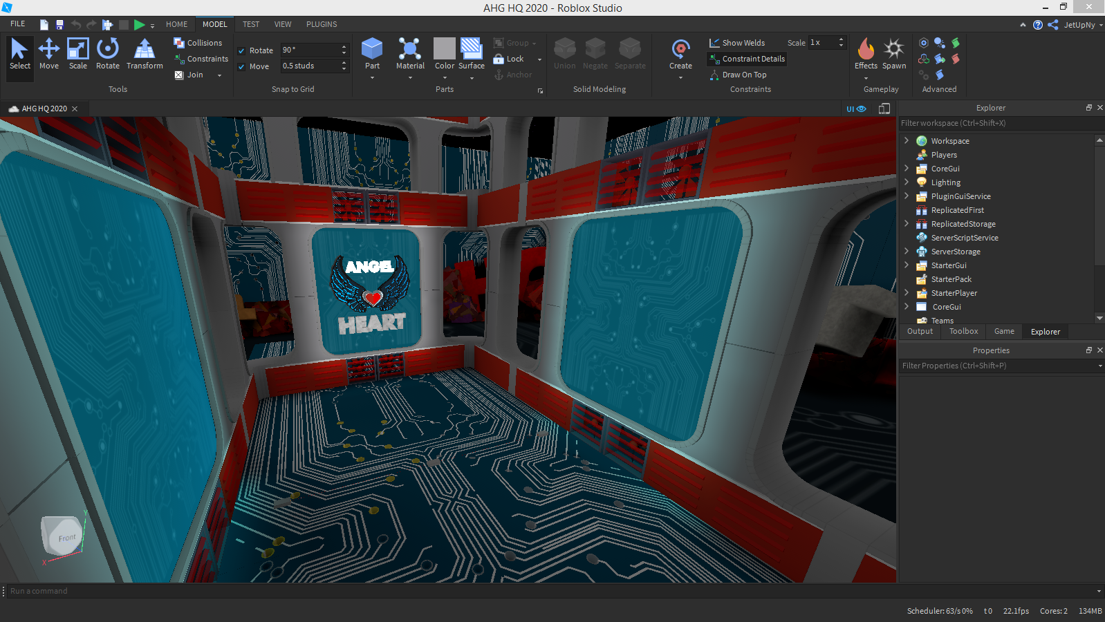This screenshot has width=1105, height=622.
Task: Uncheck the Rotate snap checkbox
Action: 241,50
